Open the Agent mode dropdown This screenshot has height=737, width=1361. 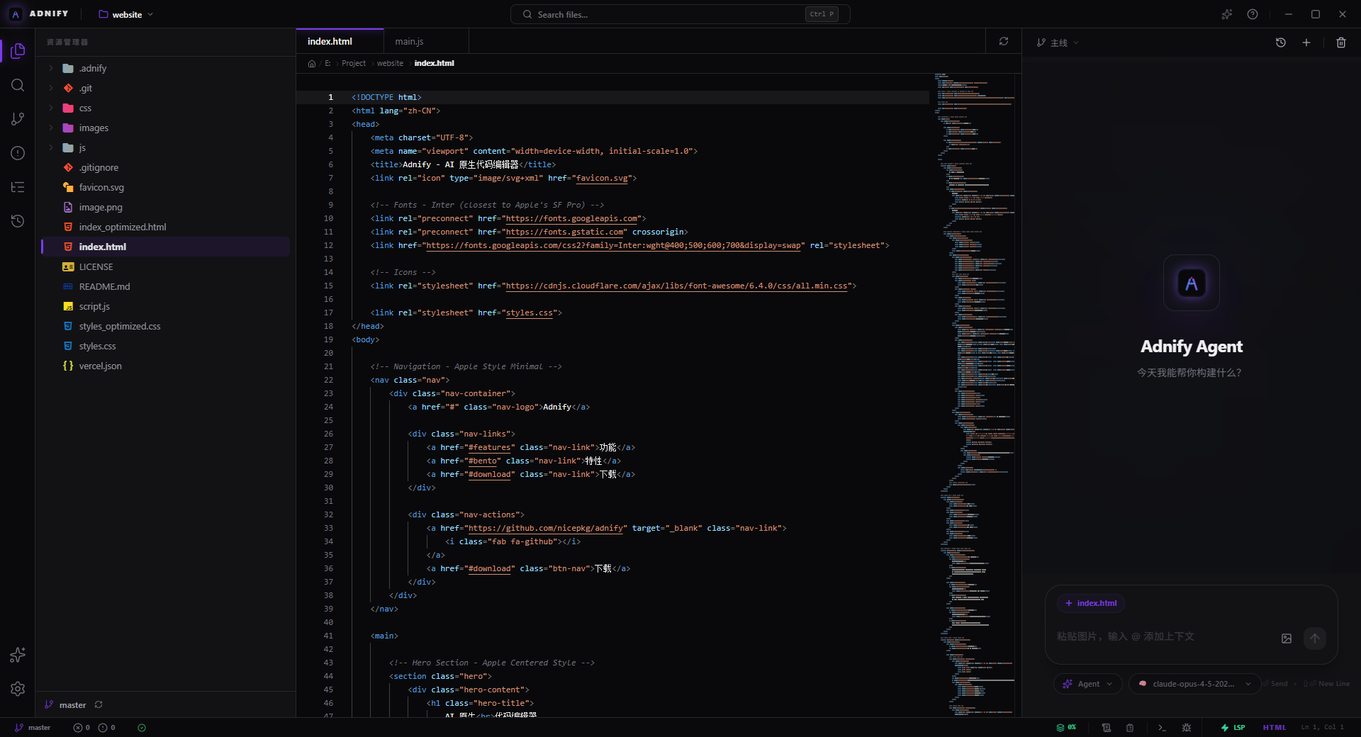tap(1087, 684)
